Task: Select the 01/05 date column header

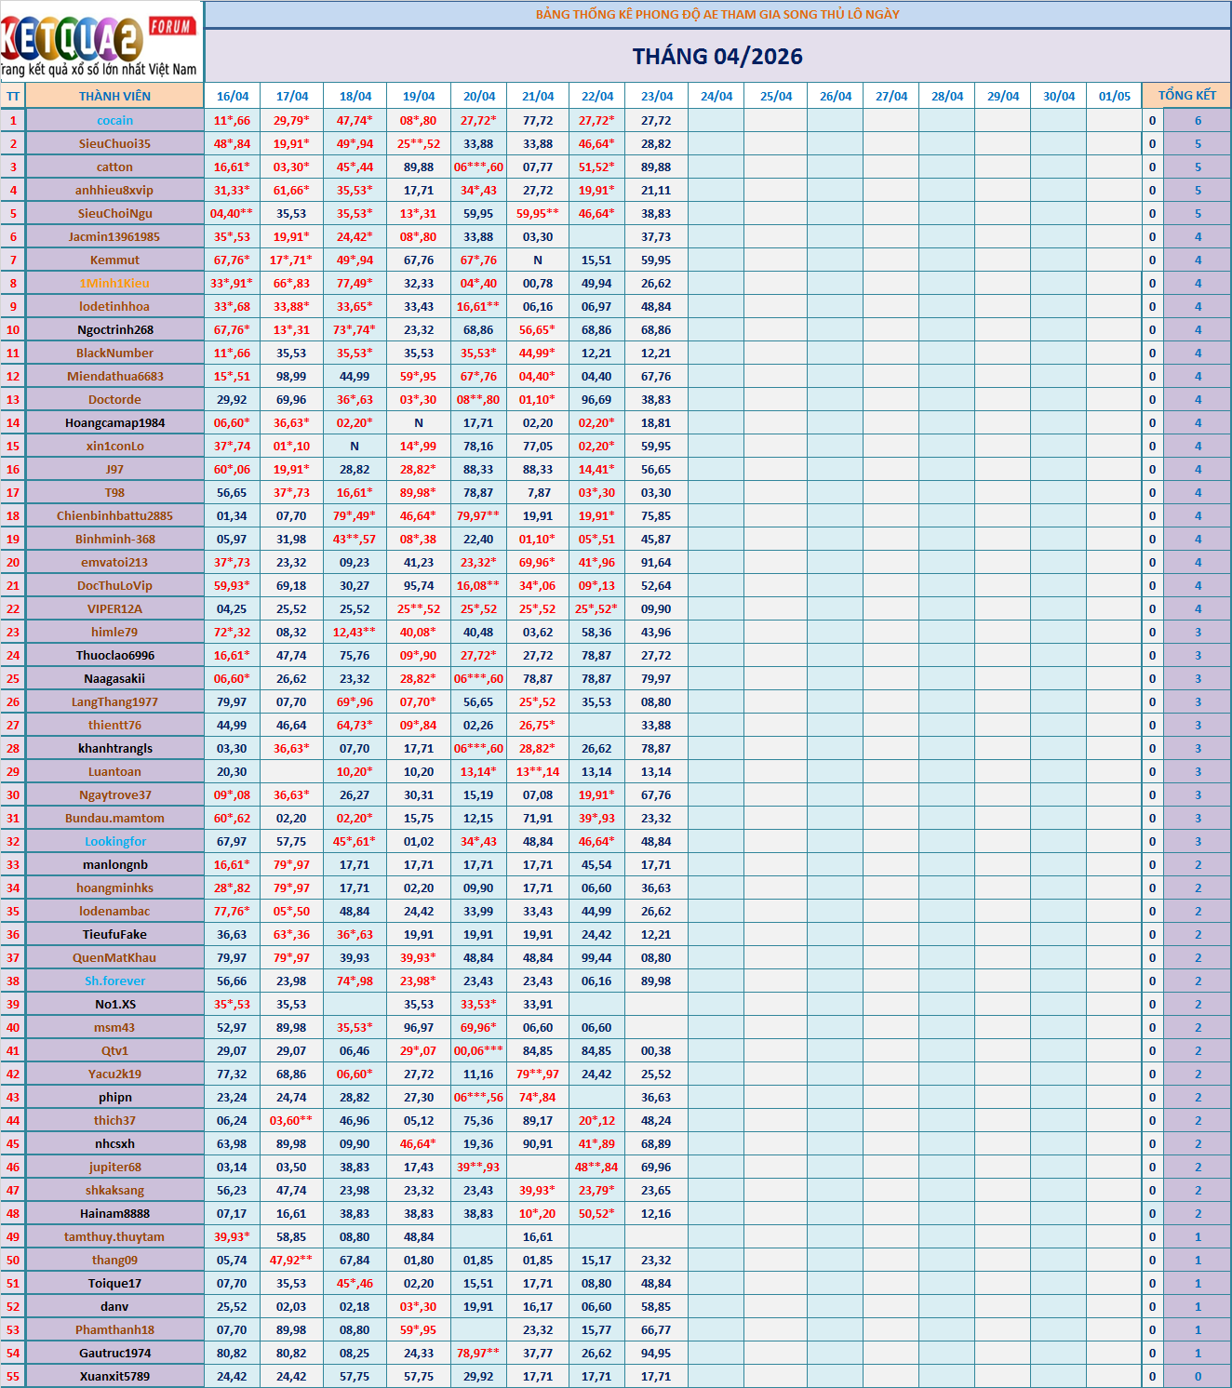Action: tap(1115, 96)
